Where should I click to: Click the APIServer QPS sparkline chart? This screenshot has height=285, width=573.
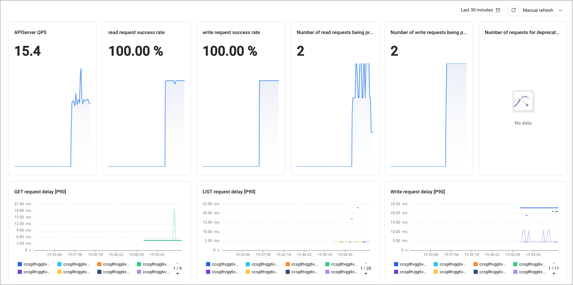click(52, 117)
